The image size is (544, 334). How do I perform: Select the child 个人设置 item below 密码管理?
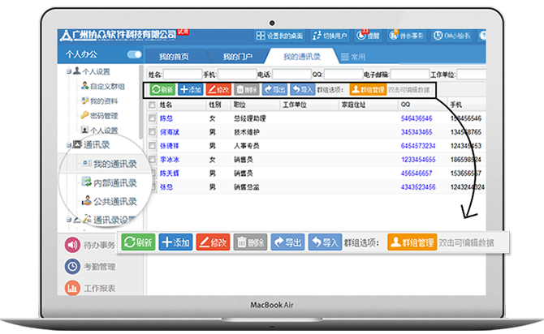pyautogui.click(x=100, y=131)
